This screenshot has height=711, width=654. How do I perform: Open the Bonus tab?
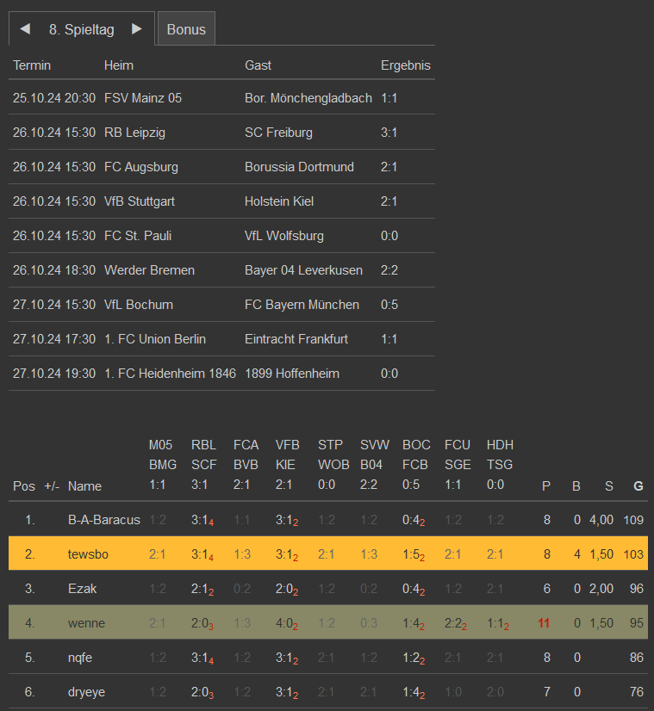point(186,29)
